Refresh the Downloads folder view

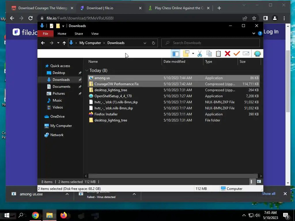click(153, 43)
